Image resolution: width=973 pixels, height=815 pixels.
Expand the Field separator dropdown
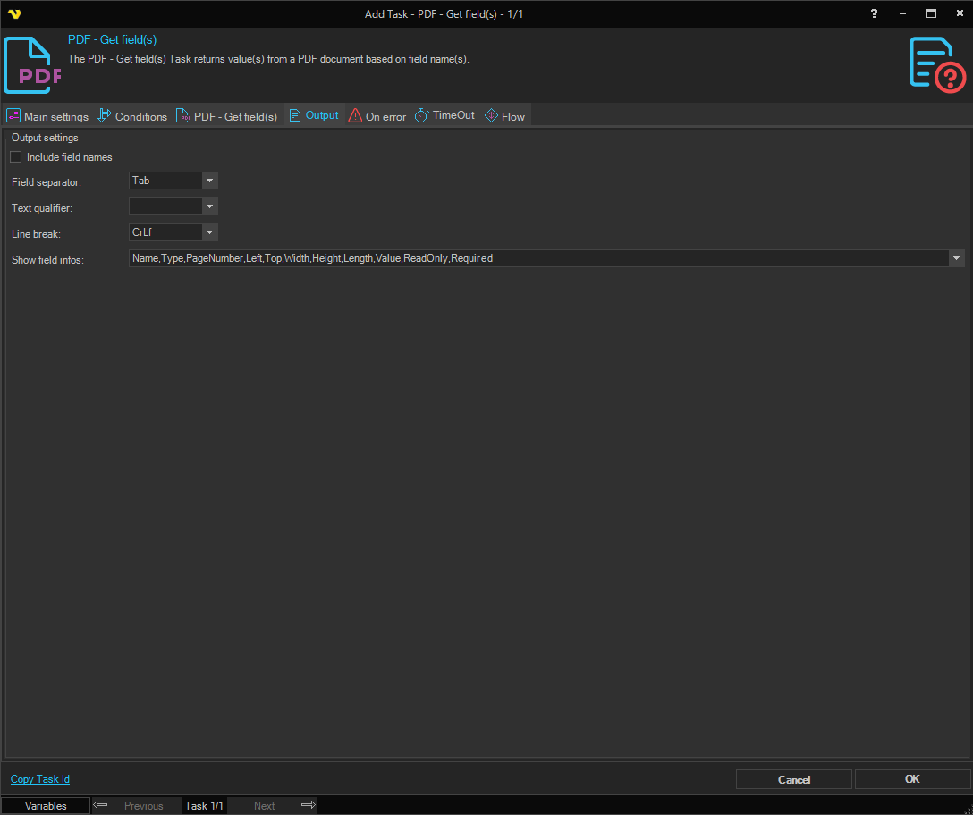[209, 181]
